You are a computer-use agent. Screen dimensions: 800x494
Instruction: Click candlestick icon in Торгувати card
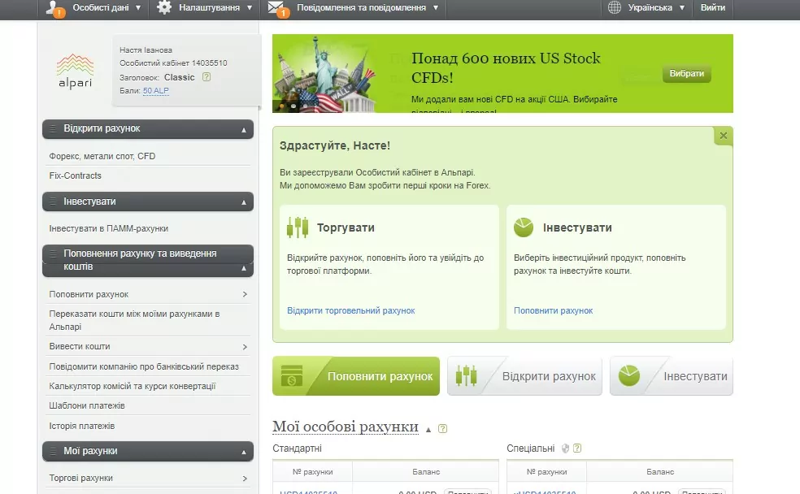[298, 227]
